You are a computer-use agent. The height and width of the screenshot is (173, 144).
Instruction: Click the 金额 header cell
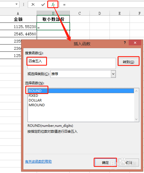coord(18,19)
